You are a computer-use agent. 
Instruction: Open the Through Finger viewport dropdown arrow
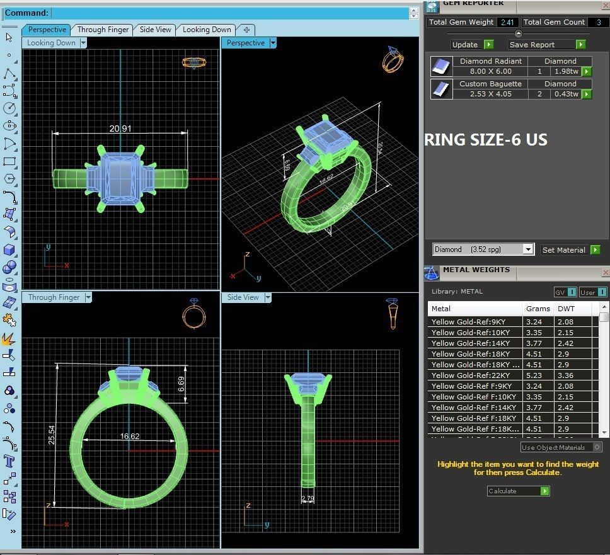(88, 297)
